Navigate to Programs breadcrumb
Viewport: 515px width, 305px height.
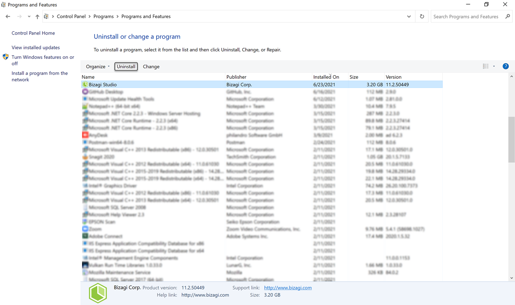tap(103, 16)
